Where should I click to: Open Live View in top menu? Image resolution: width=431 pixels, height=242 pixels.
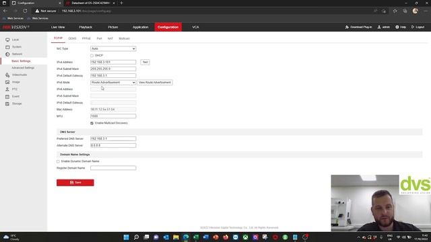click(58, 27)
